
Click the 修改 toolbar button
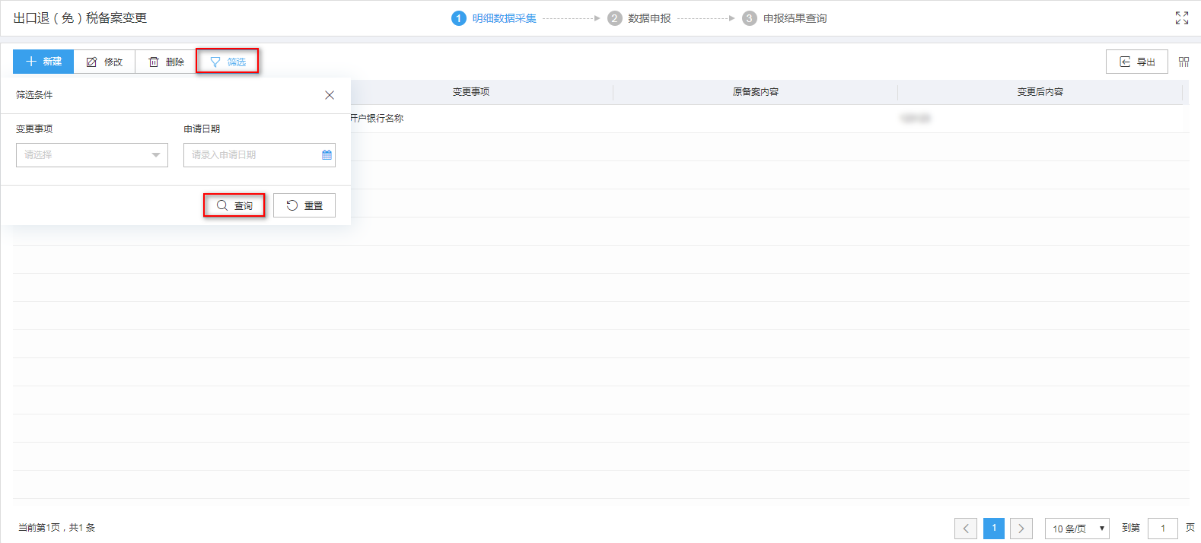[104, 62]
